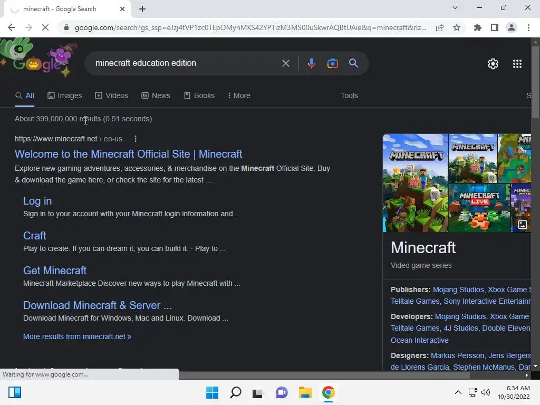Show hidden system tray icons
Screen dimensions: 540x405
(458, 392)
